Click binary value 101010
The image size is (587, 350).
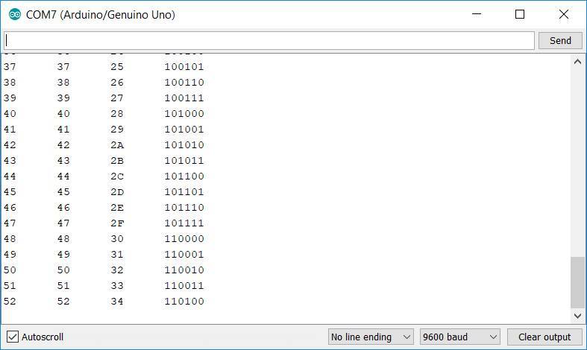[x=184, y=145]
